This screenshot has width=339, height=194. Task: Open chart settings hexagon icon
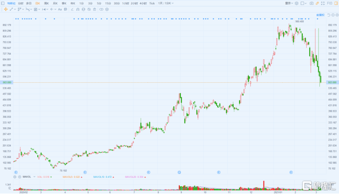[x=297, y=3]
